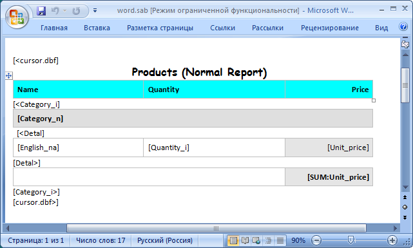The image size is (413, 248).
Task: Click the [<cursor.dbf] opening tag text
Action: coord(36,61)
